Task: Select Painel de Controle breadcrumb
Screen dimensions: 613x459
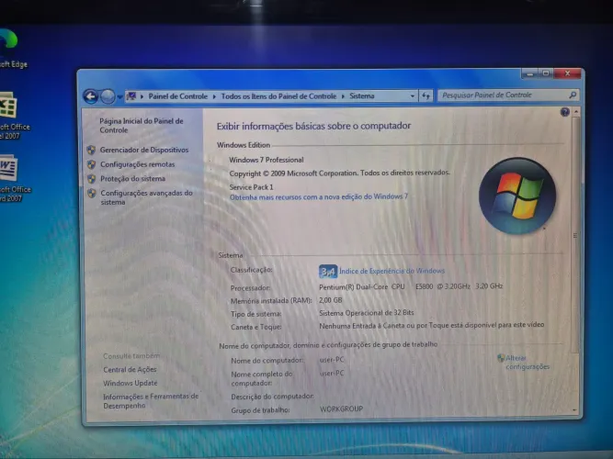Action: click(x=178, y=96)
